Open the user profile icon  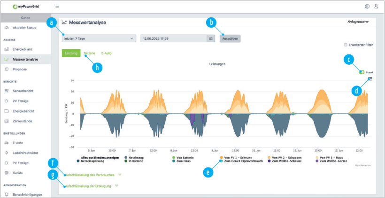click(x=376, y=7)
